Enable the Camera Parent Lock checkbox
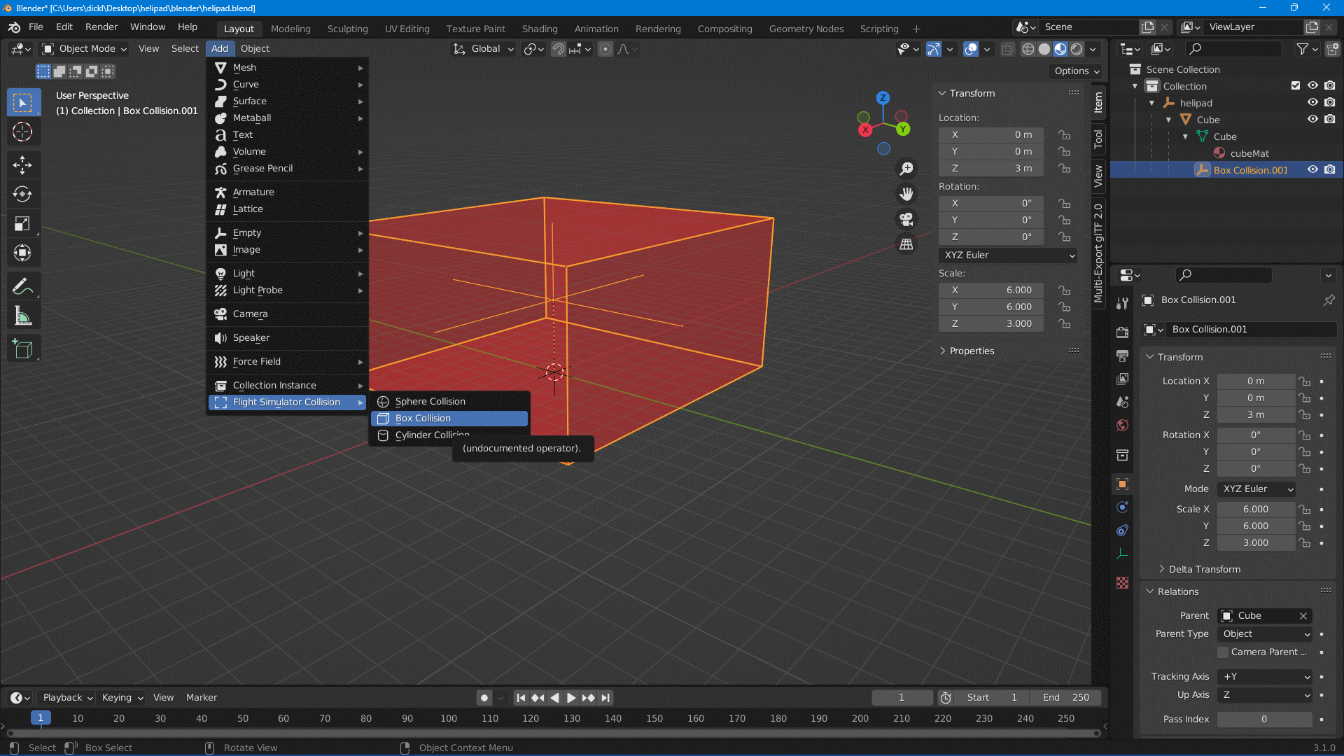This screenshot has width=1344, height=756. [1223, 652]
